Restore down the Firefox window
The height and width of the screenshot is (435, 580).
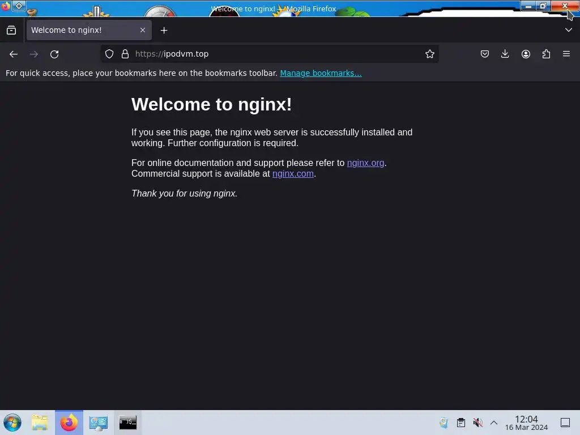(543, 6)
